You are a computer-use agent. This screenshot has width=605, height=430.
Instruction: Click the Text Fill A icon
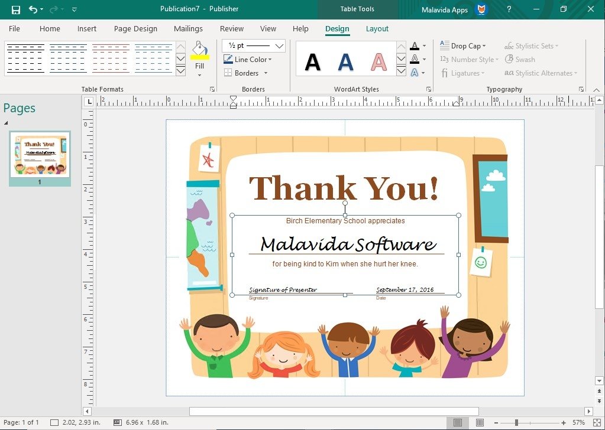[x=415, y=46]
